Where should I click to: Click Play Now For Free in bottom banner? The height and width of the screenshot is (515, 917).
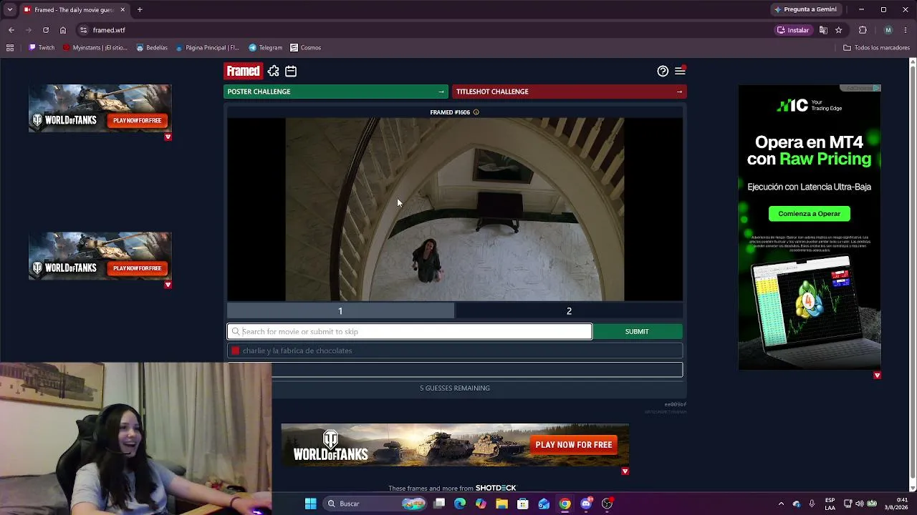(x=574, y=444)
